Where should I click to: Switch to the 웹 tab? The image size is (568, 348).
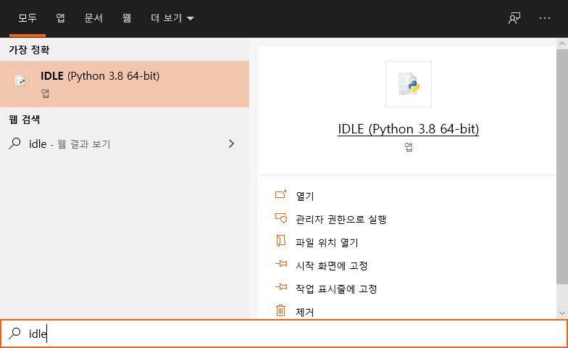[x=126, y=18]
